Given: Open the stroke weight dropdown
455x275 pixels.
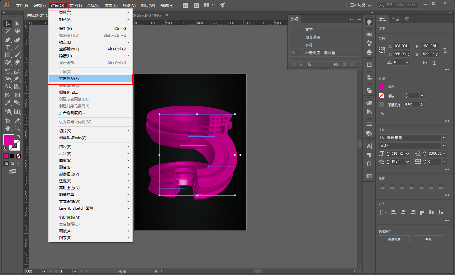Looking at the screenshot, I should click(422, 96).
